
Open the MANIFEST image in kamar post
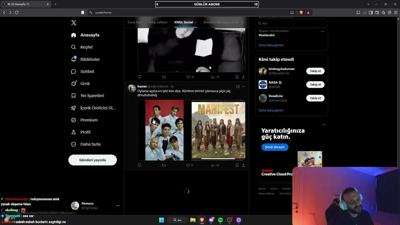[x=218, y=130]
